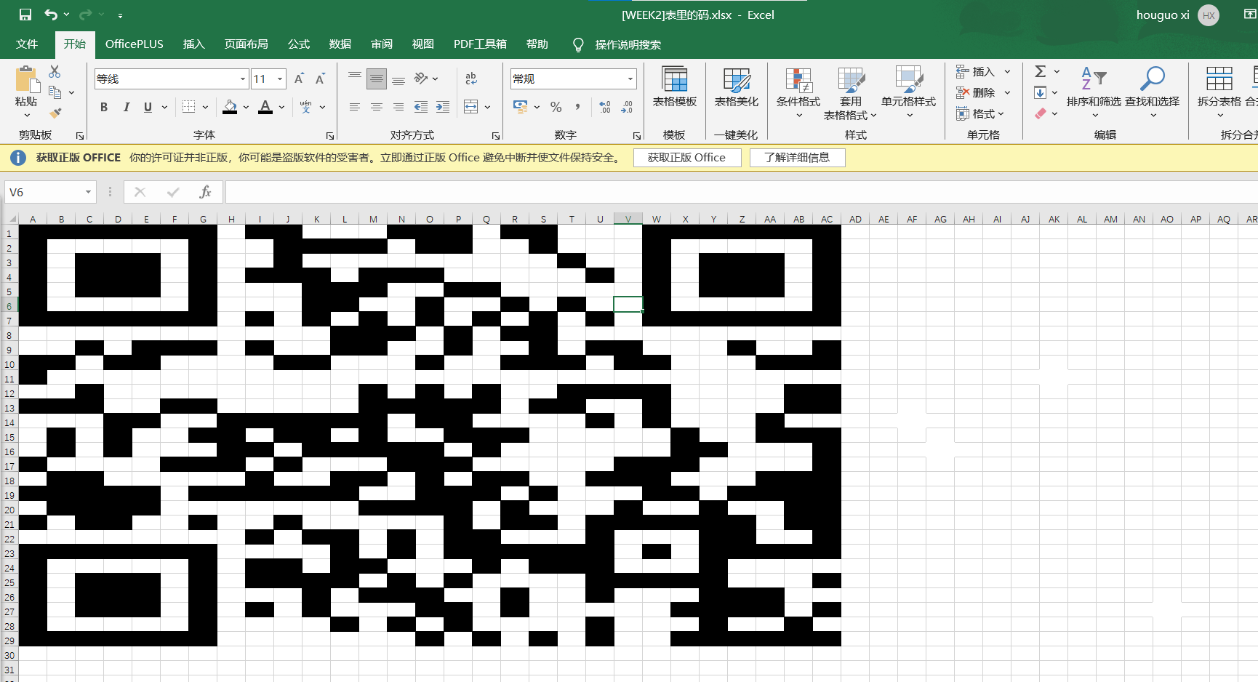Image resolution: width=1258 pixels, height=682 pixels.
Task: Save the workbook with the floppy icon
Action: (25, 15)
